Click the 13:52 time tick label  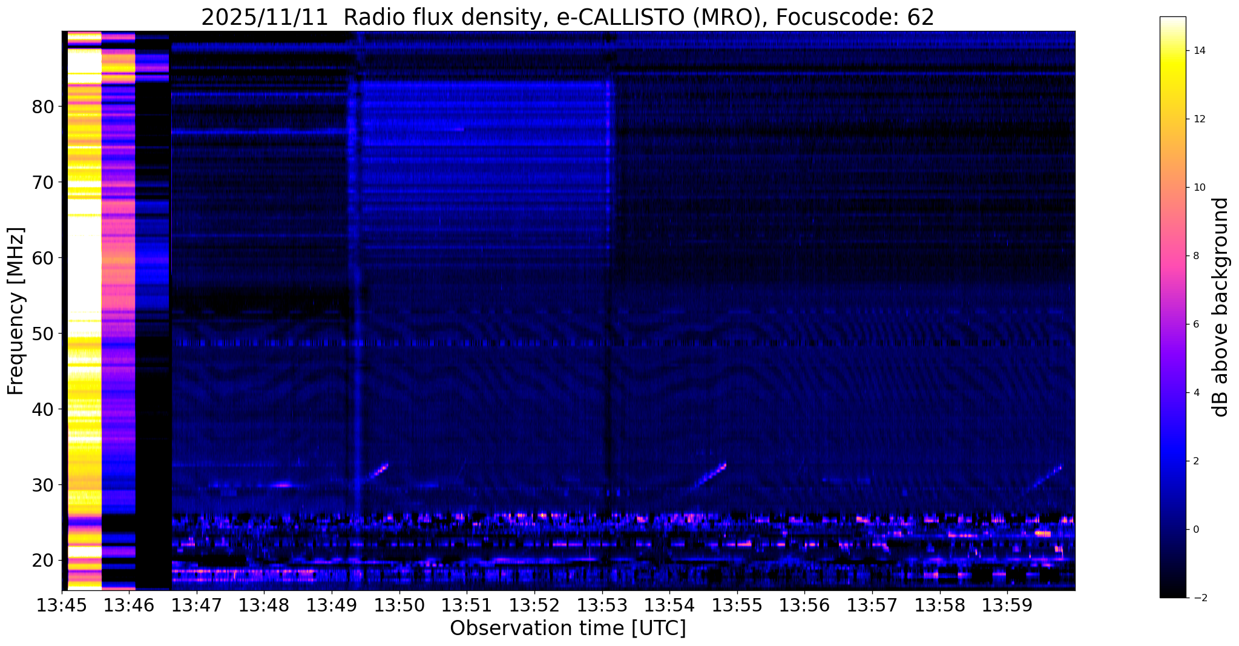pyautogui.click(x=534, y=605)
